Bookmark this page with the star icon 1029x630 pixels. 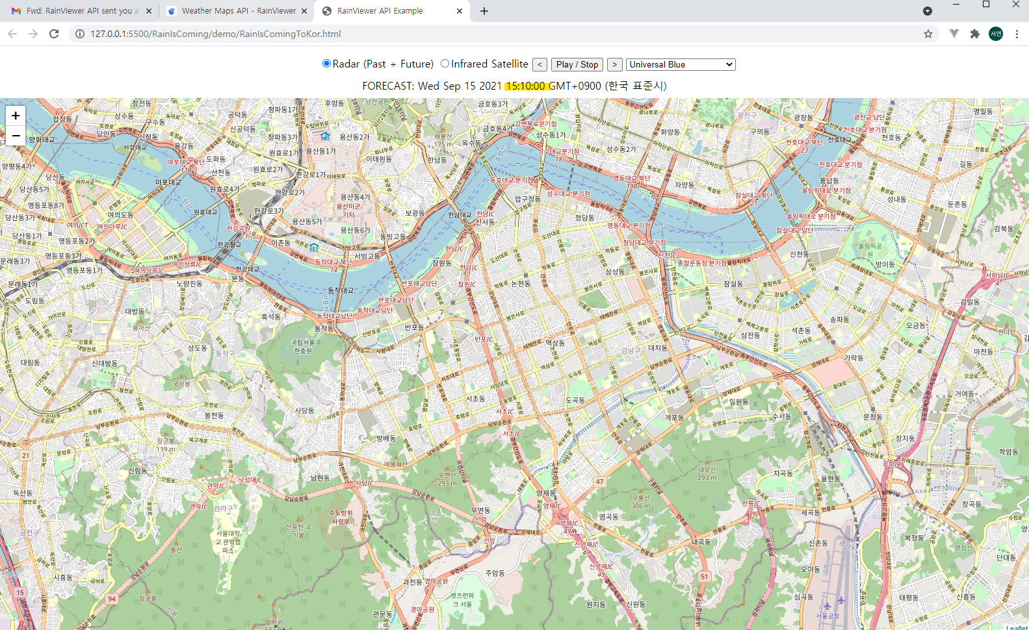928,34
